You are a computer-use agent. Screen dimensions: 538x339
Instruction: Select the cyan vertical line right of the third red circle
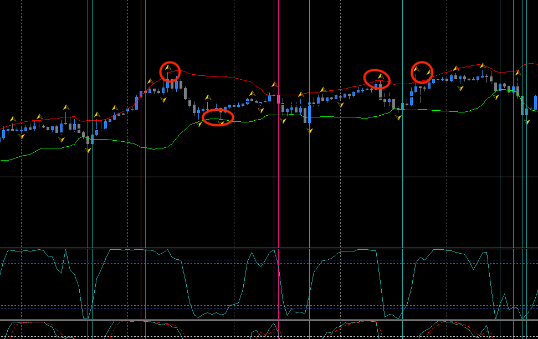(402, 169)
